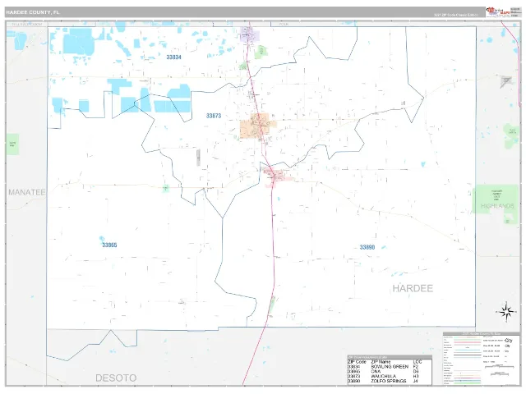Click the 33890 ZIP code label on the map
526x394 pixels.
(x=367, y=247)
